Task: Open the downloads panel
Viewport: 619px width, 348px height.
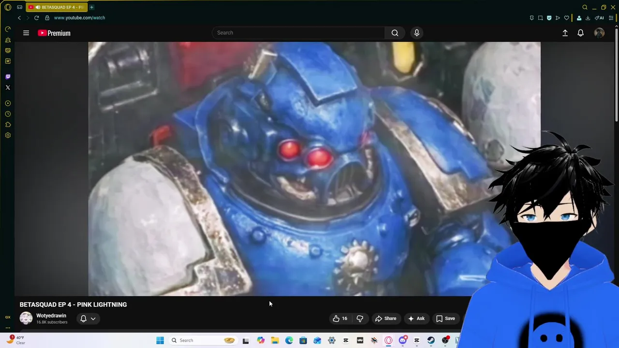Action: pyautogui.click(x=588, y=18)
